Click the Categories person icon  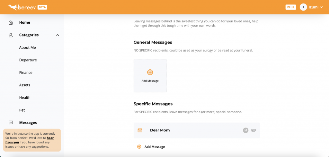click(11, 35)
